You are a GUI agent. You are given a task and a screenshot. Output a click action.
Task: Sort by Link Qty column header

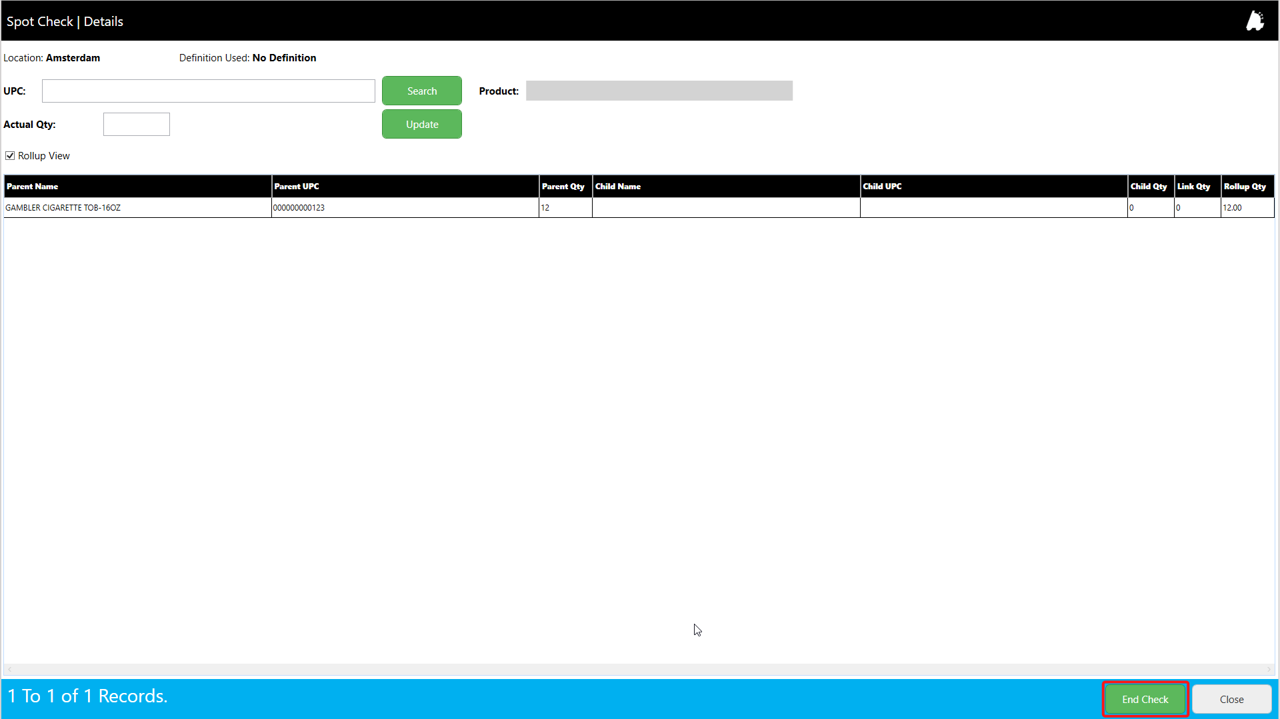pos(1198,187)
